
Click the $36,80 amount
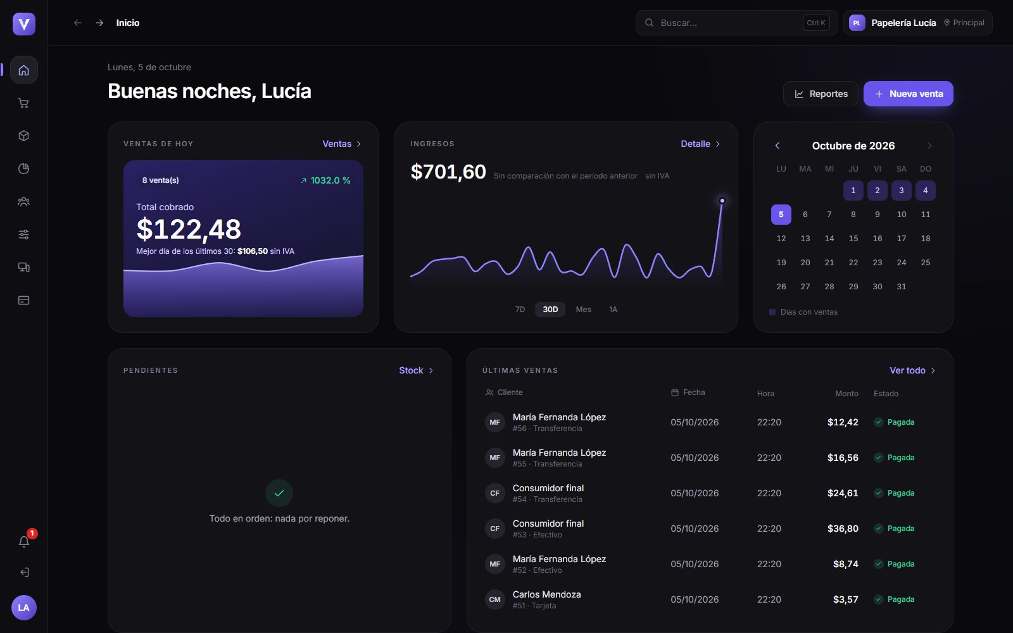pyautogui.click(x=843, y=529)
